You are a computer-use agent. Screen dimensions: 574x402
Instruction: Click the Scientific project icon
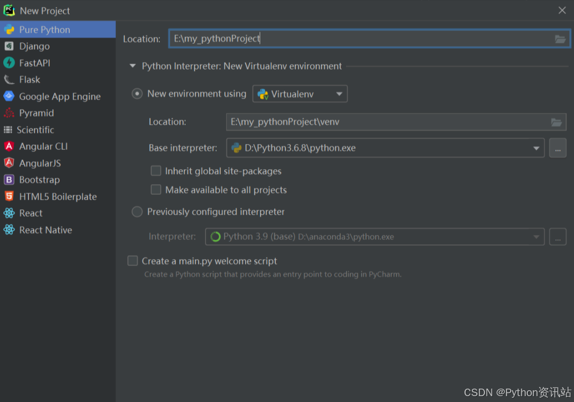8,130
